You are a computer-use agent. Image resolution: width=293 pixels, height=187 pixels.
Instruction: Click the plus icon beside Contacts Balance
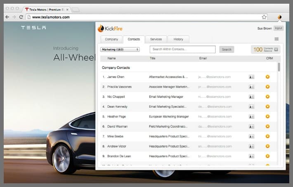click(x=276, y=50)
